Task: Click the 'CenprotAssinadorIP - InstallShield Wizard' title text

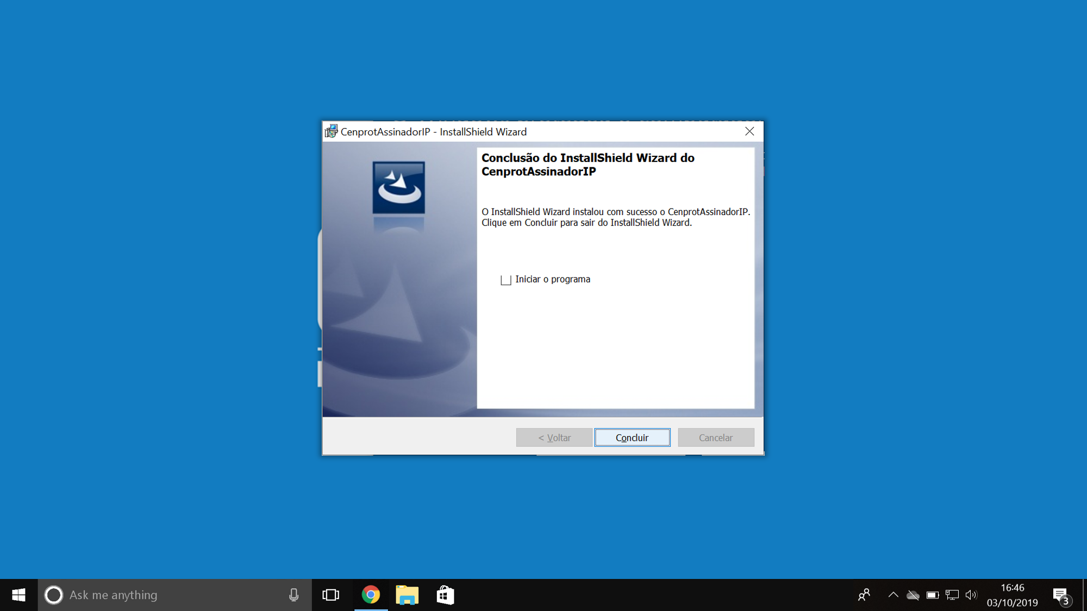Action: pos(434,131)
